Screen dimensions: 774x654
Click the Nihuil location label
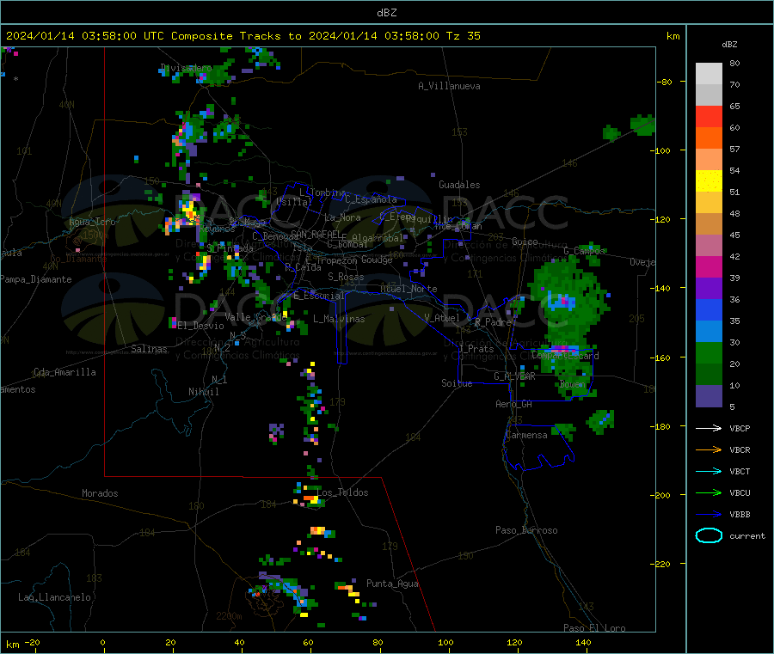pos(203,392)
